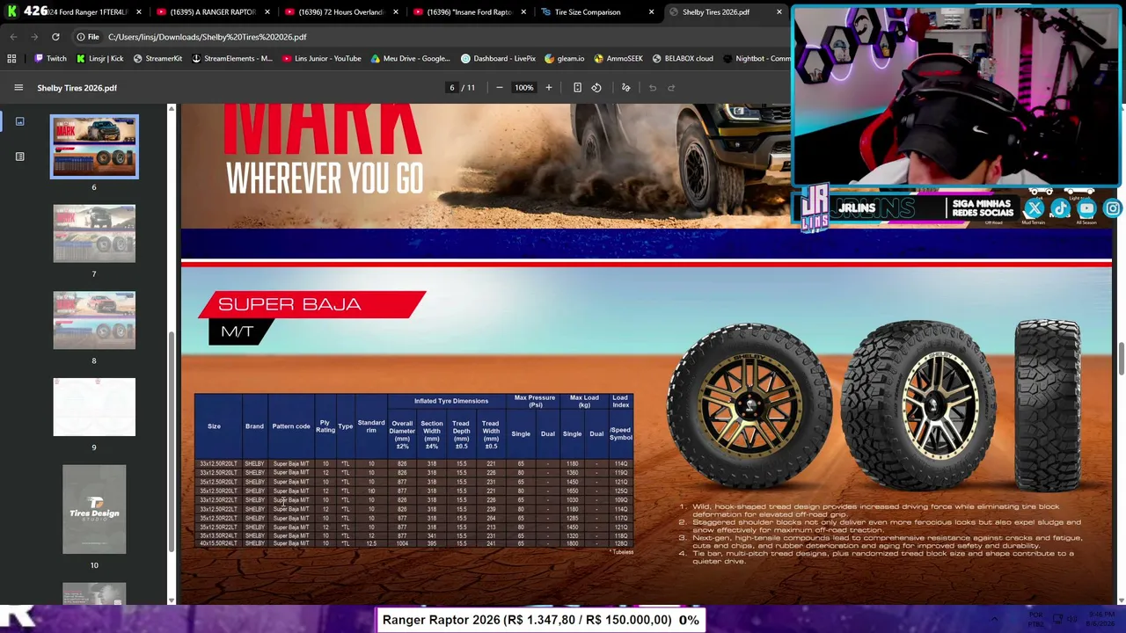Open the PDF sidebar menu toggle
The height and width of the screenshot is (633, 1126).
(x=18, y=87)
